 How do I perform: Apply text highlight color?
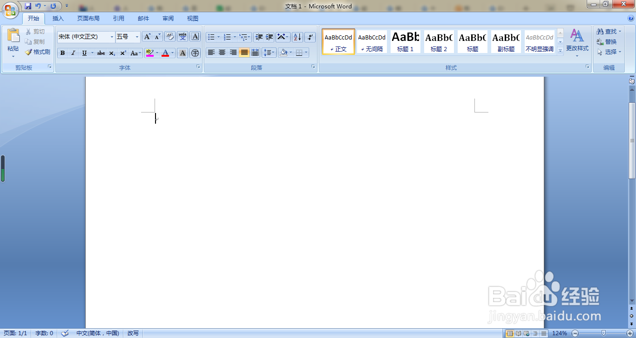tap(149, 53)
